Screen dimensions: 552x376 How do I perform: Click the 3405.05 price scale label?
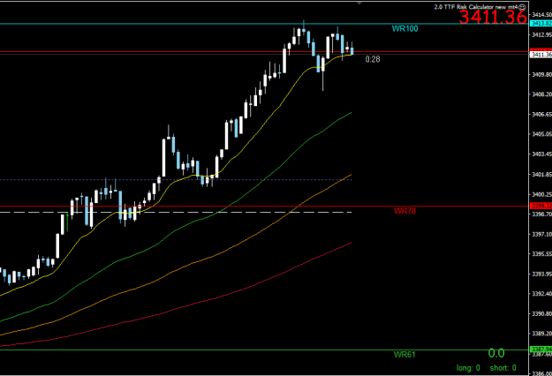(541, 134)
